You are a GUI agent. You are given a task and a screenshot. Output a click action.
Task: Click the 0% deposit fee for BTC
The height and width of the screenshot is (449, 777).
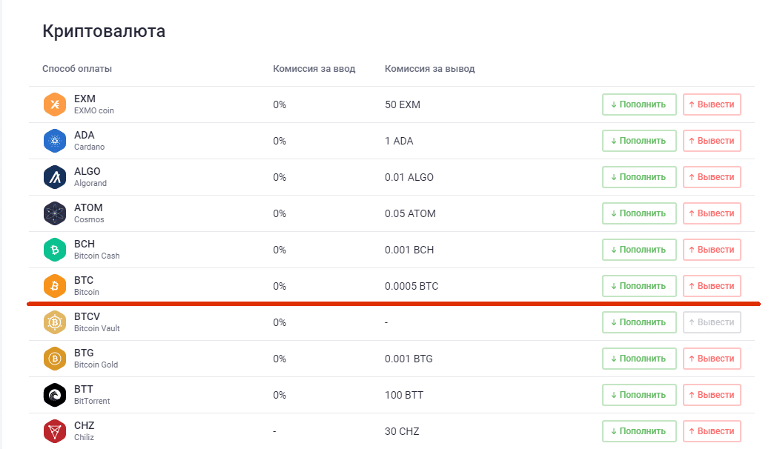280,286
